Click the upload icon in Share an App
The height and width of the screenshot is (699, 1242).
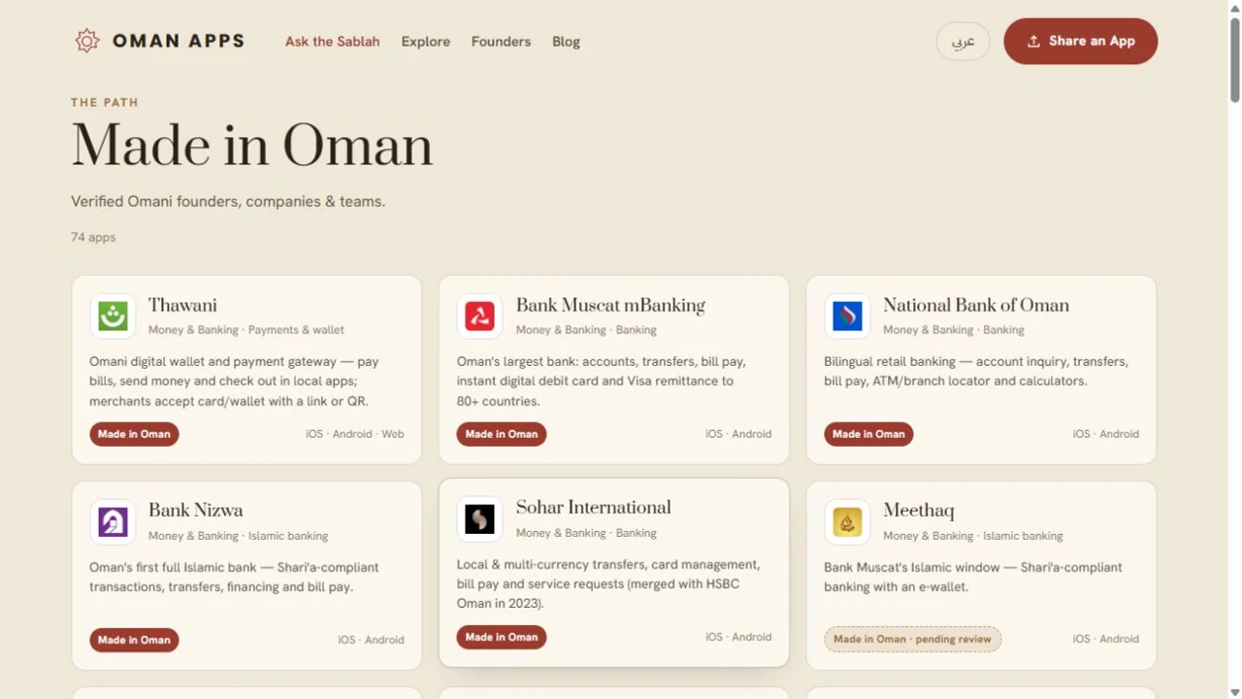(x=1033, y=41)
